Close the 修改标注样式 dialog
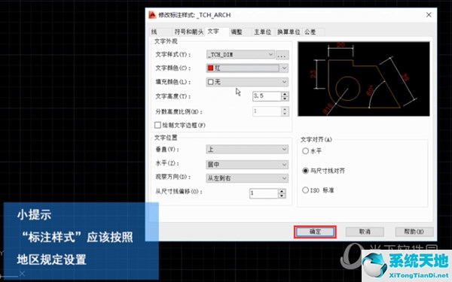This screenshot has height=282, width=452. tap(429, 15)
